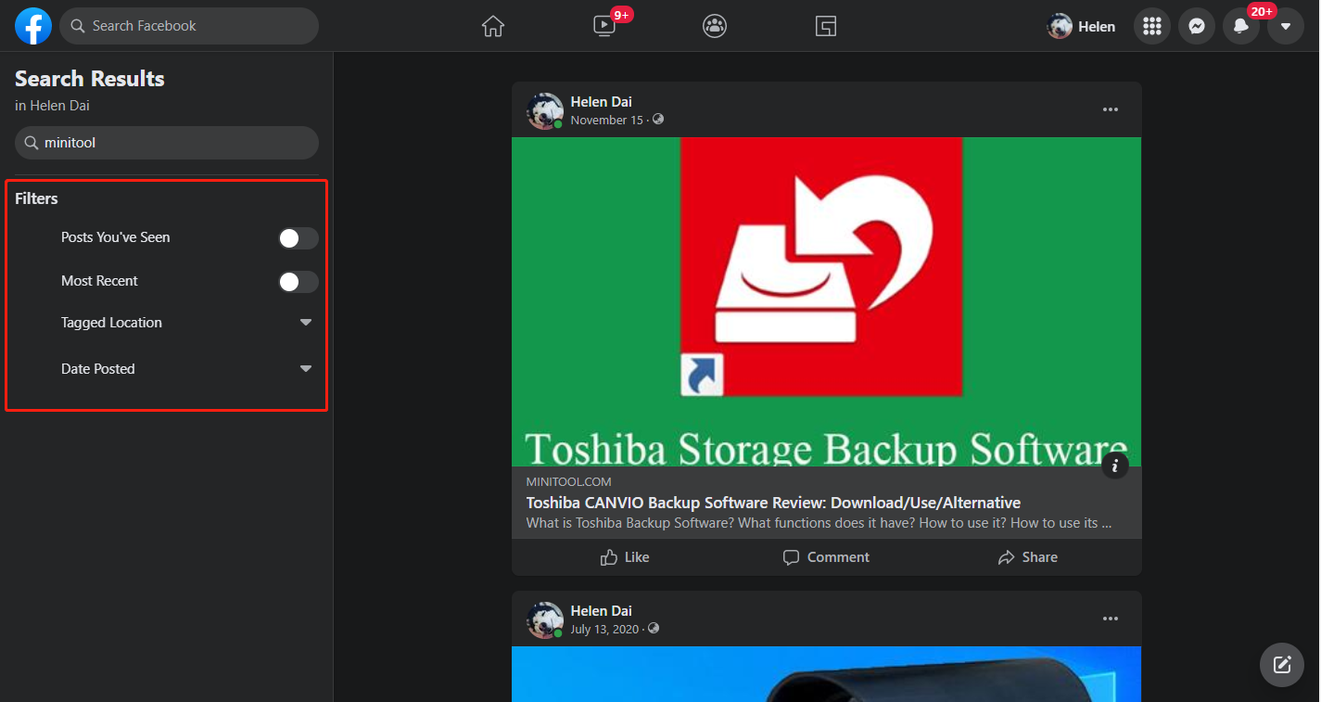Open the notifications bell icon
Viewport: 1321px width, 702px height.
[1241, 26]
